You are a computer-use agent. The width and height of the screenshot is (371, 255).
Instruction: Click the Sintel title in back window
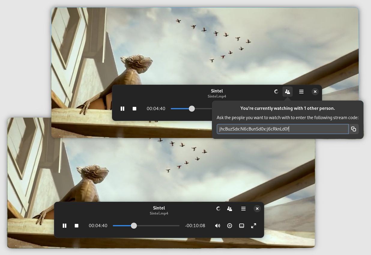[217, 91]
